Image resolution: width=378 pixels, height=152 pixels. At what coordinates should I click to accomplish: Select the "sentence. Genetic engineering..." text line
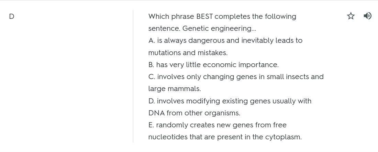click(202, 28)
